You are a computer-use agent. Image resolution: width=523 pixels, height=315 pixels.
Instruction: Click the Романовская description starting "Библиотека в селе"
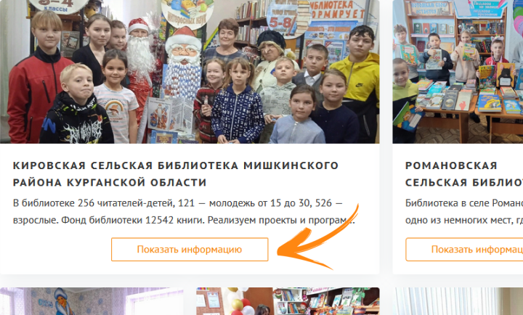click(464, 211)
